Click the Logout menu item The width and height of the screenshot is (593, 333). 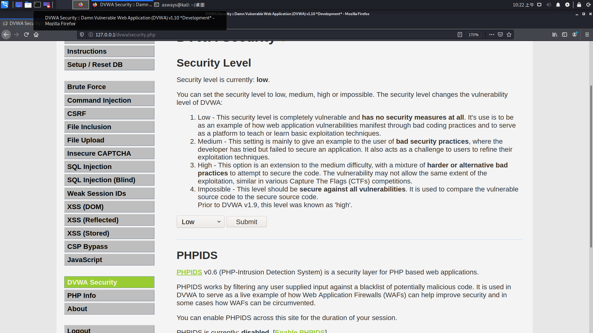(109, 329)
